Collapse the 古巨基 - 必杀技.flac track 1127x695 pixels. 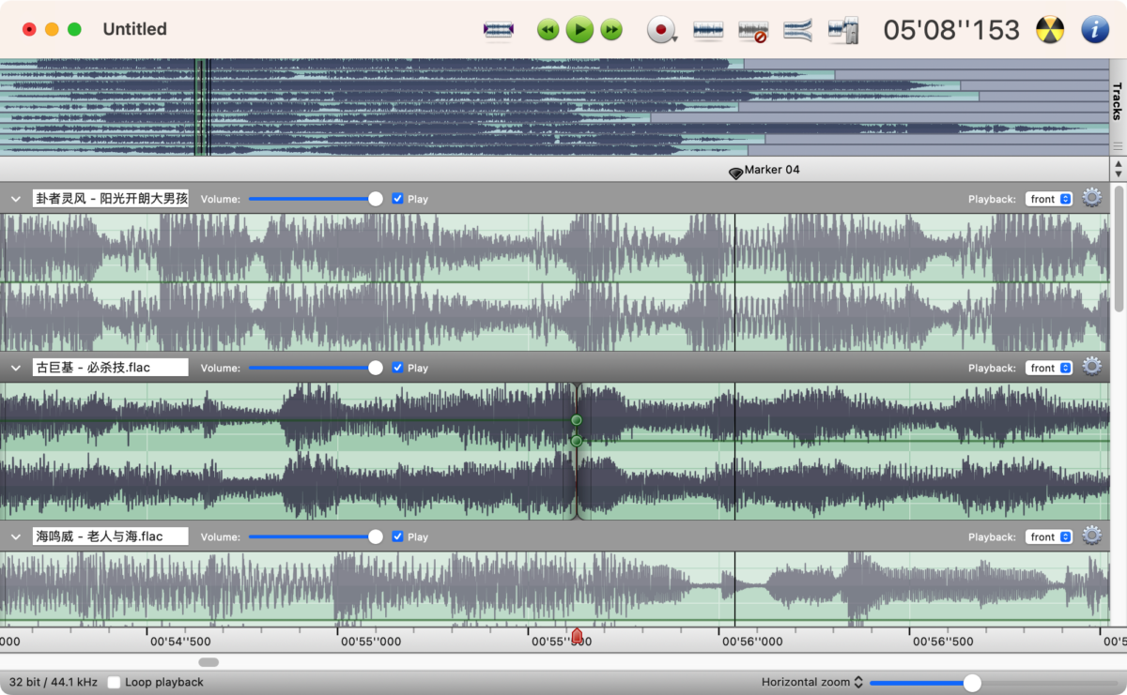coord(16,368)
